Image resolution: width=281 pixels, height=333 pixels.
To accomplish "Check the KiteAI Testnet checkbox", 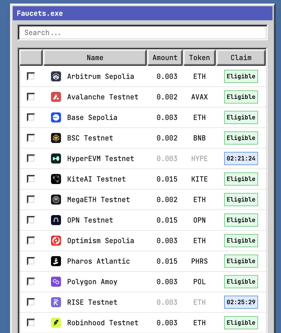I will (31, 179).
